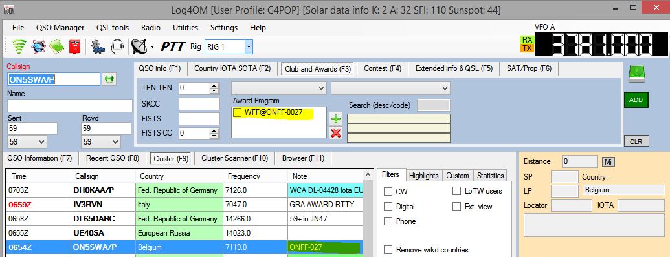
Task: Remove award with red X icon
Action: (336, 133)
